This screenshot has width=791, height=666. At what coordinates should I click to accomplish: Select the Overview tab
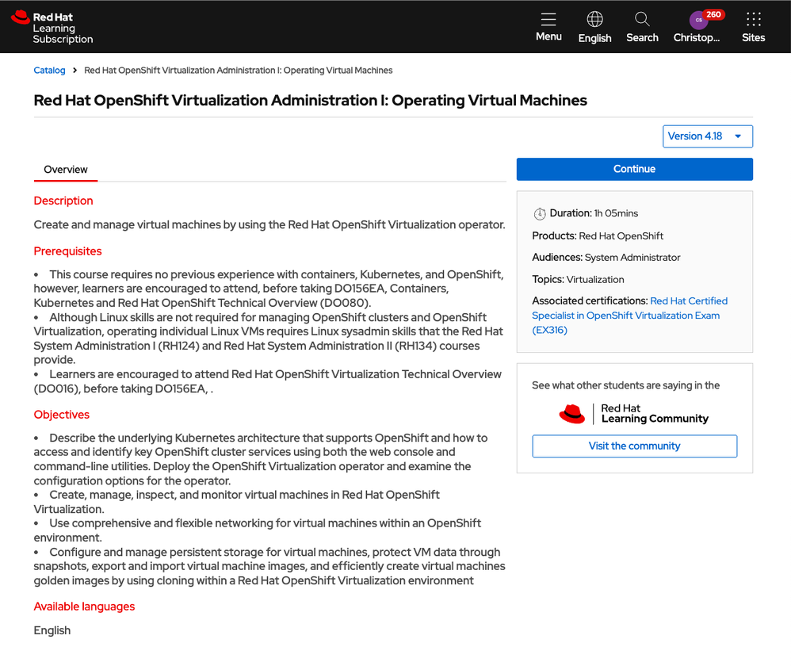click(x=66, y=170)
